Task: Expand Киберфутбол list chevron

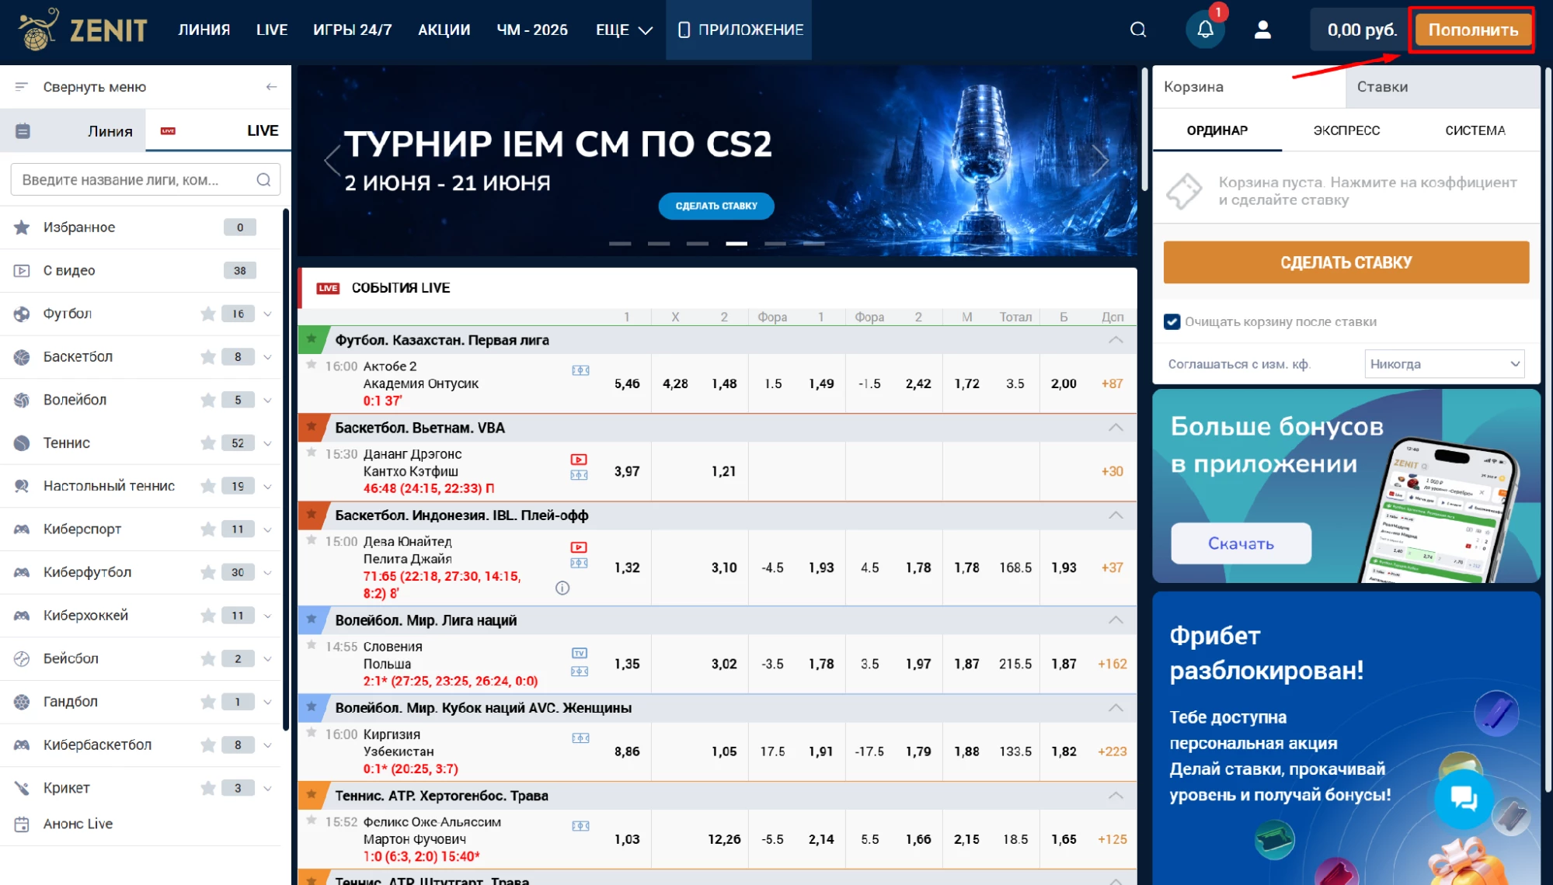Action: click(x=267, y=572)
